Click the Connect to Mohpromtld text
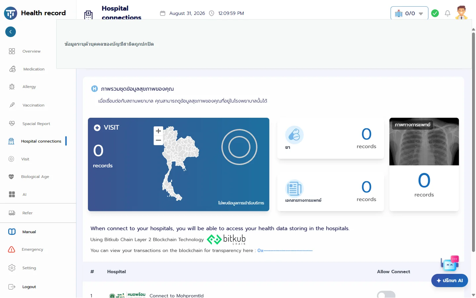Viewport: 476px width, 298px height. (177, 295)
